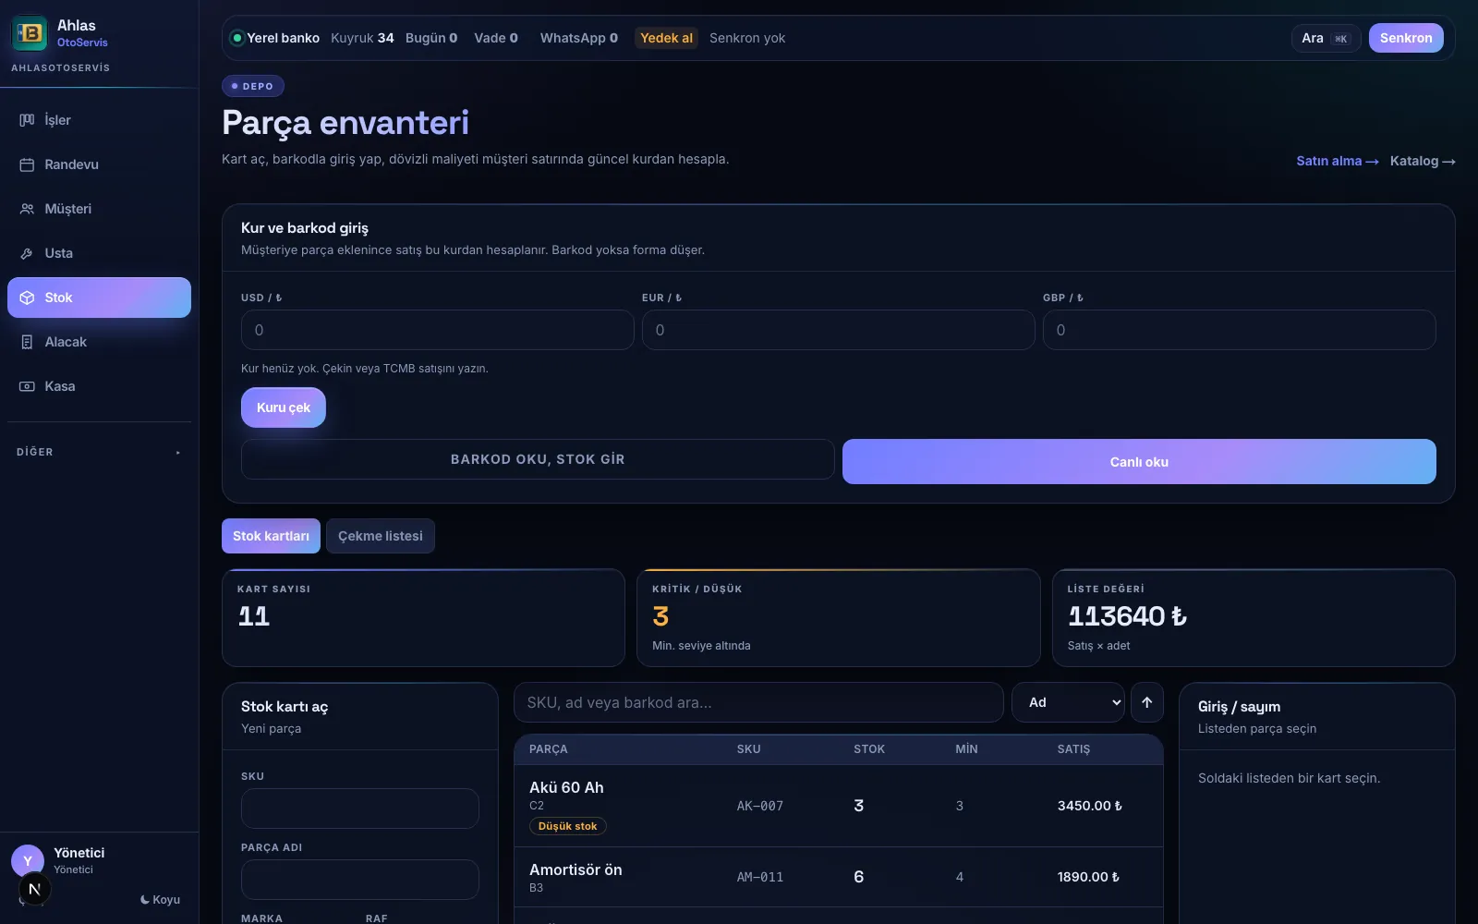Focus the GBP / ₺ rate field
The width and height of the screenshot is (1478, 924).
tap(1240, 330)
